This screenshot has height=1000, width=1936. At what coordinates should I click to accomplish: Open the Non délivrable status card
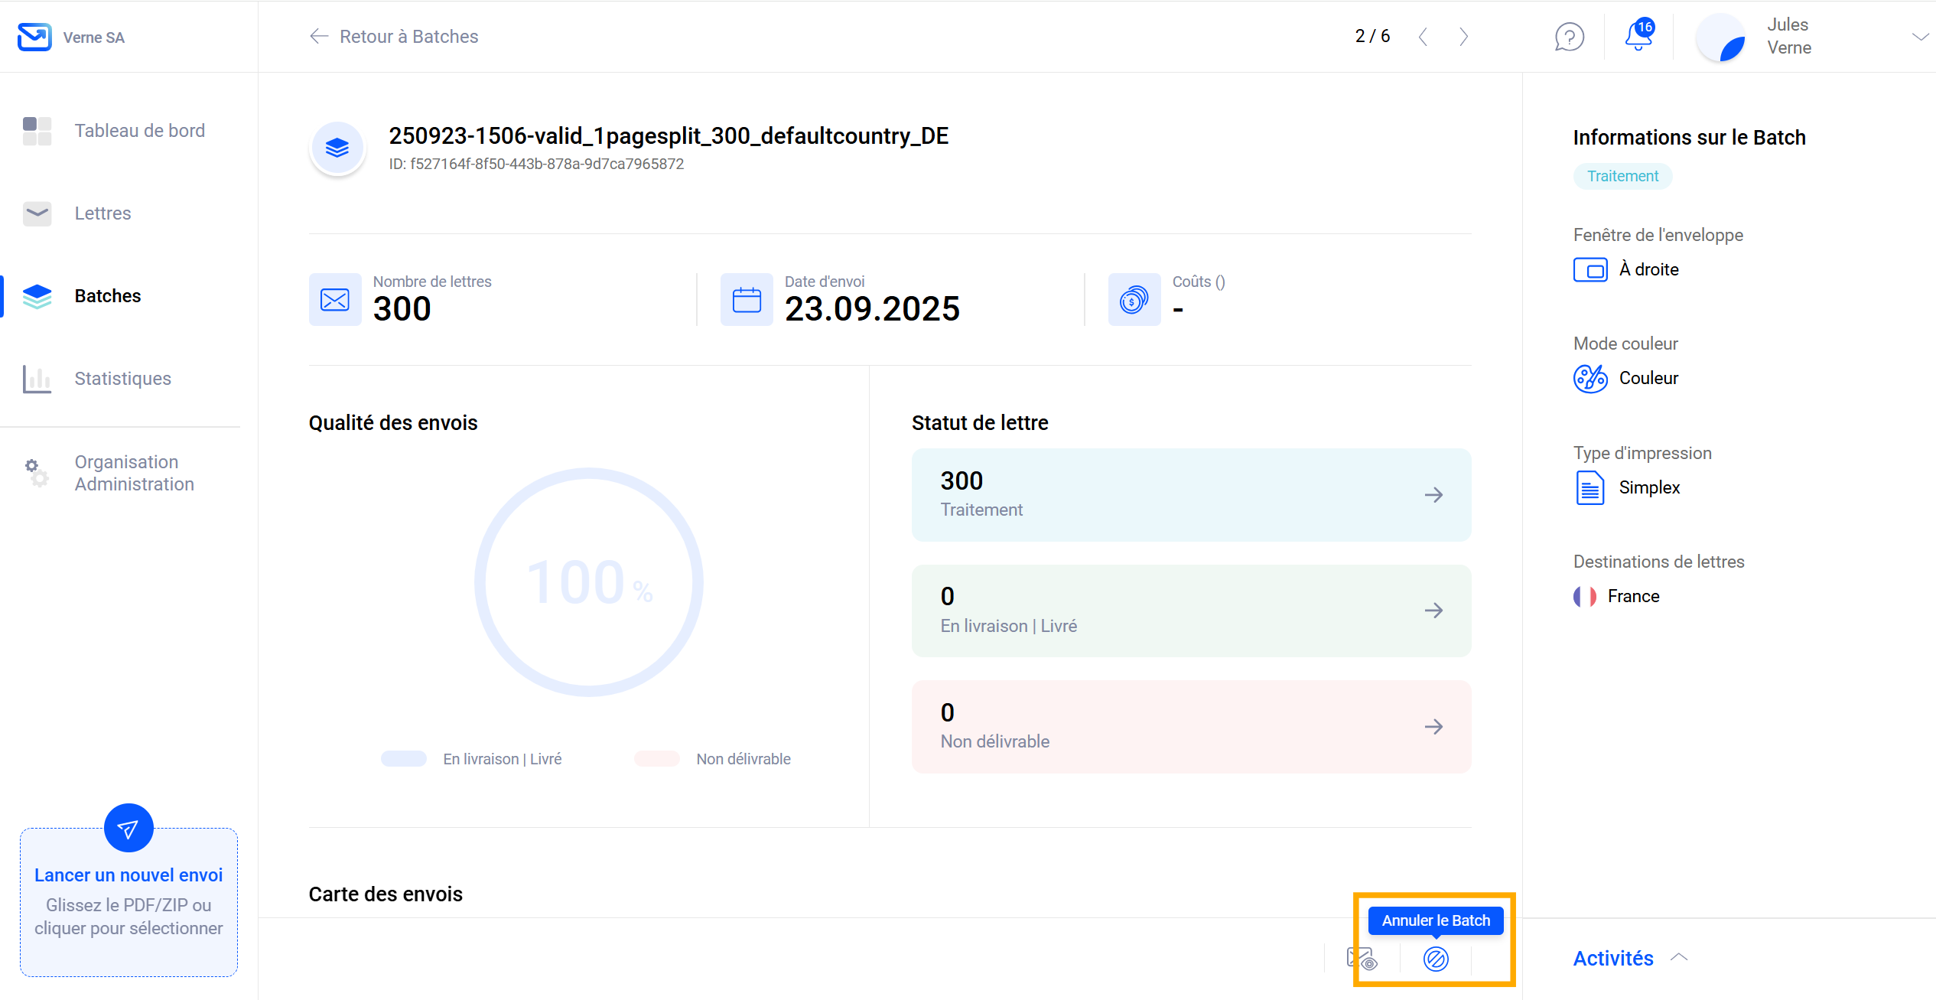(1190, 727)
